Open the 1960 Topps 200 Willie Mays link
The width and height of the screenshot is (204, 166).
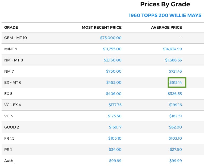(165, 15)
